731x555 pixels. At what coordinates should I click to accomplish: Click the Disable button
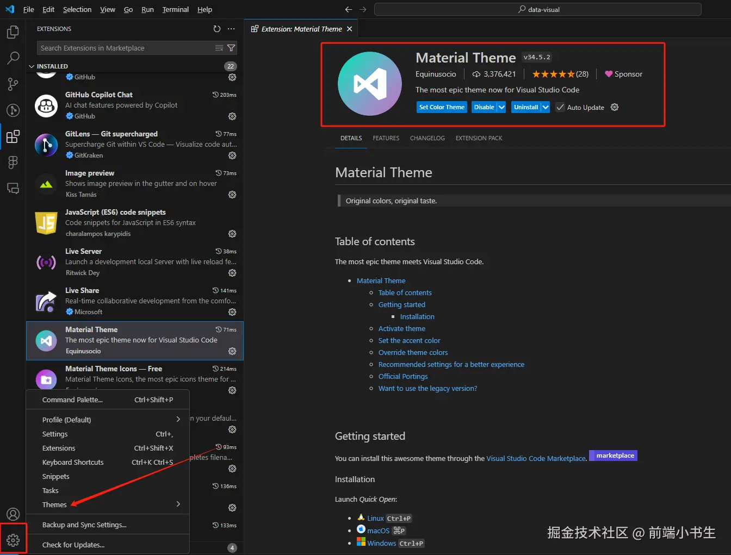pos(484,107)
